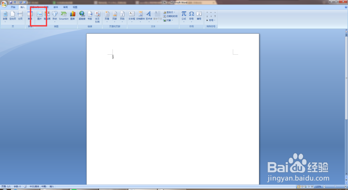Click the 120% zoom level
The width and height of the screenshot is (348, 190).
click(x=318, y=187)
